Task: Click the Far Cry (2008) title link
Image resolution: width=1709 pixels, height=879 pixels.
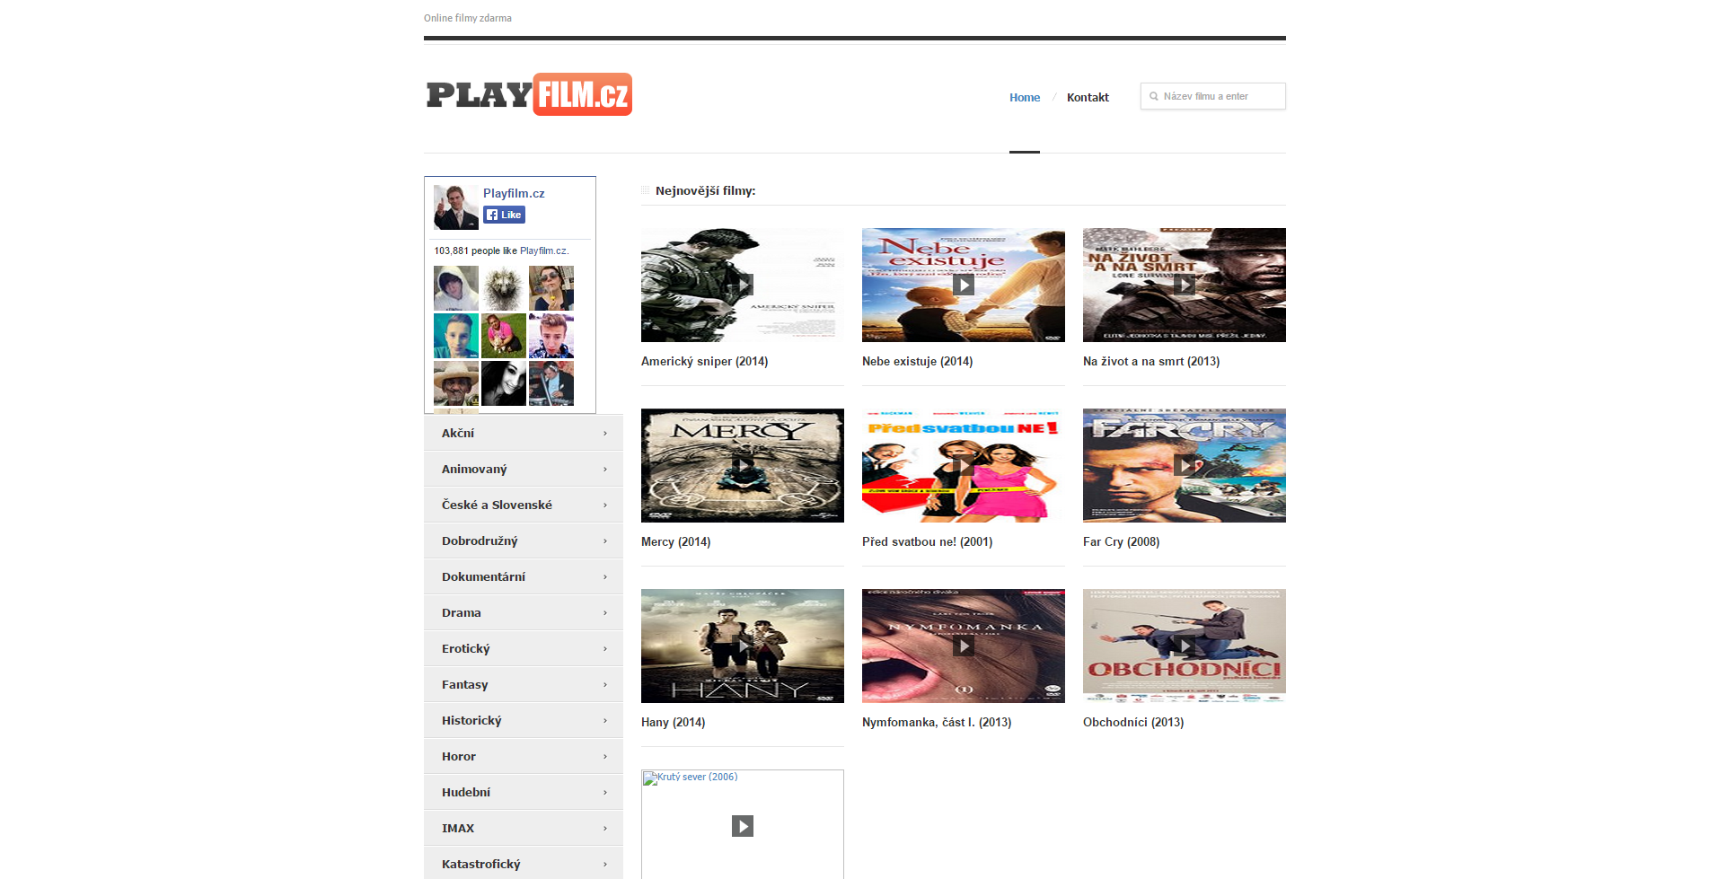Action: click(x=1121, y=541)
